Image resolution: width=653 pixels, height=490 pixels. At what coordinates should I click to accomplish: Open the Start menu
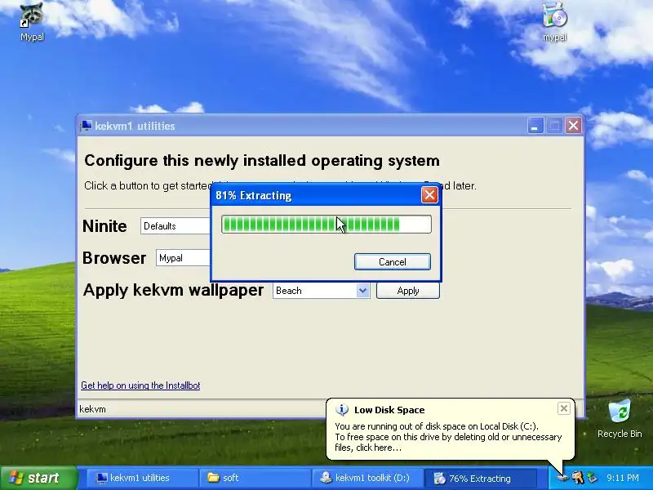click(39, 478)
